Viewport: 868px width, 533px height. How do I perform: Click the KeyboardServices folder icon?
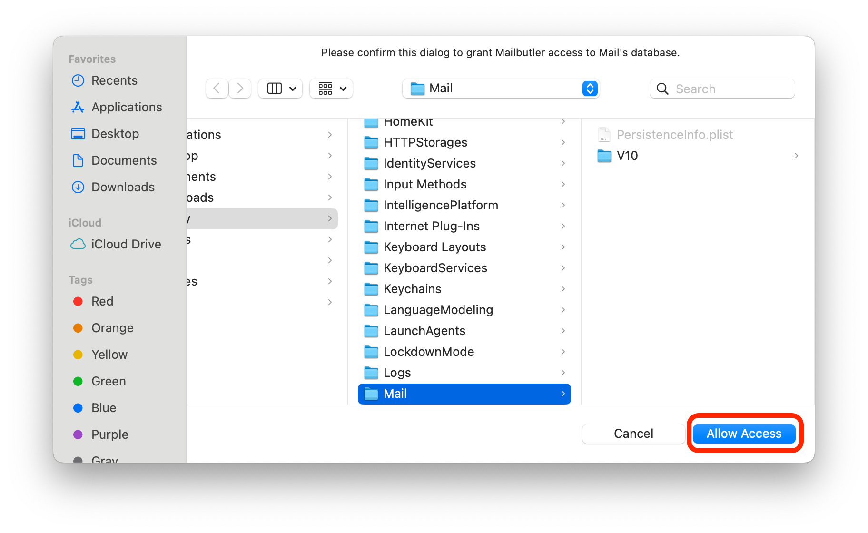point(371,268)
